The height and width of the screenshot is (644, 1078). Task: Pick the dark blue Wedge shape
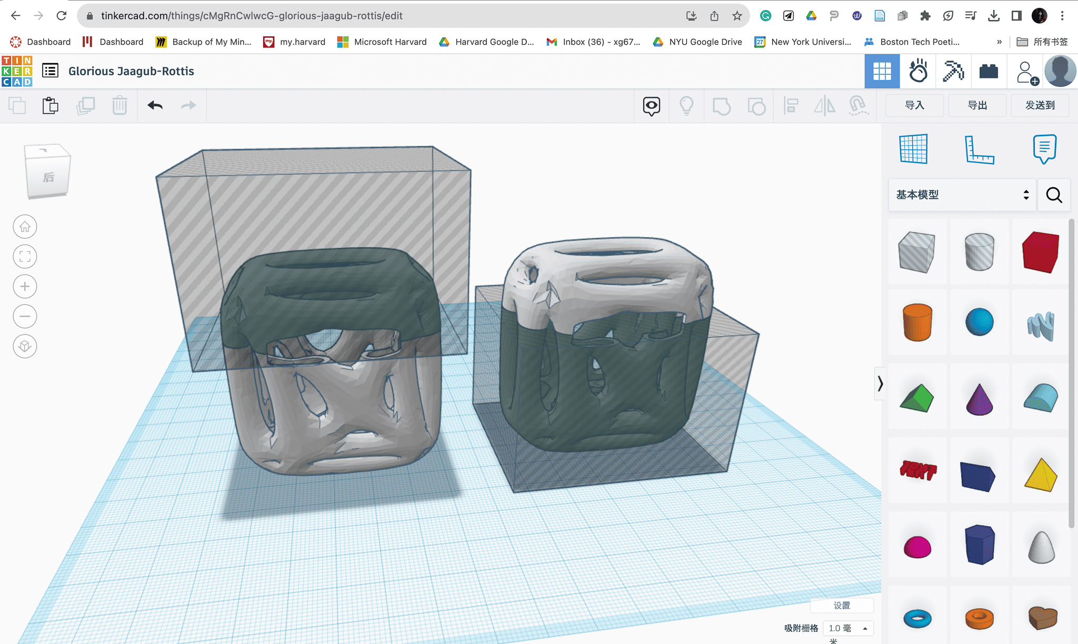tap(977, 477)
